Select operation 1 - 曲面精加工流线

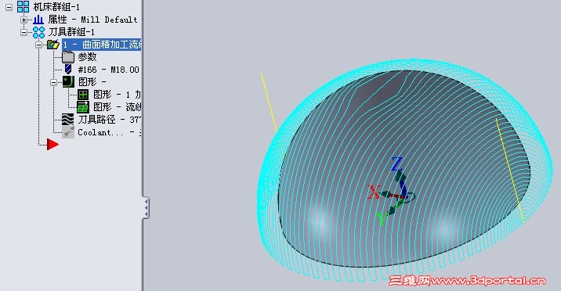[102, 45]
